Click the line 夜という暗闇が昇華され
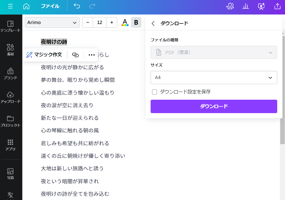Viewport: 285px width, 200px height. [70, 181]
